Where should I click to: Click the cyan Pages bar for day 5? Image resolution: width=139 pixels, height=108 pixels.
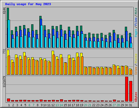25,41
